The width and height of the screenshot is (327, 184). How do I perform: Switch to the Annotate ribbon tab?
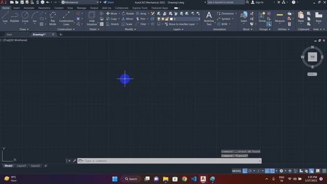(x=29, y=8)
